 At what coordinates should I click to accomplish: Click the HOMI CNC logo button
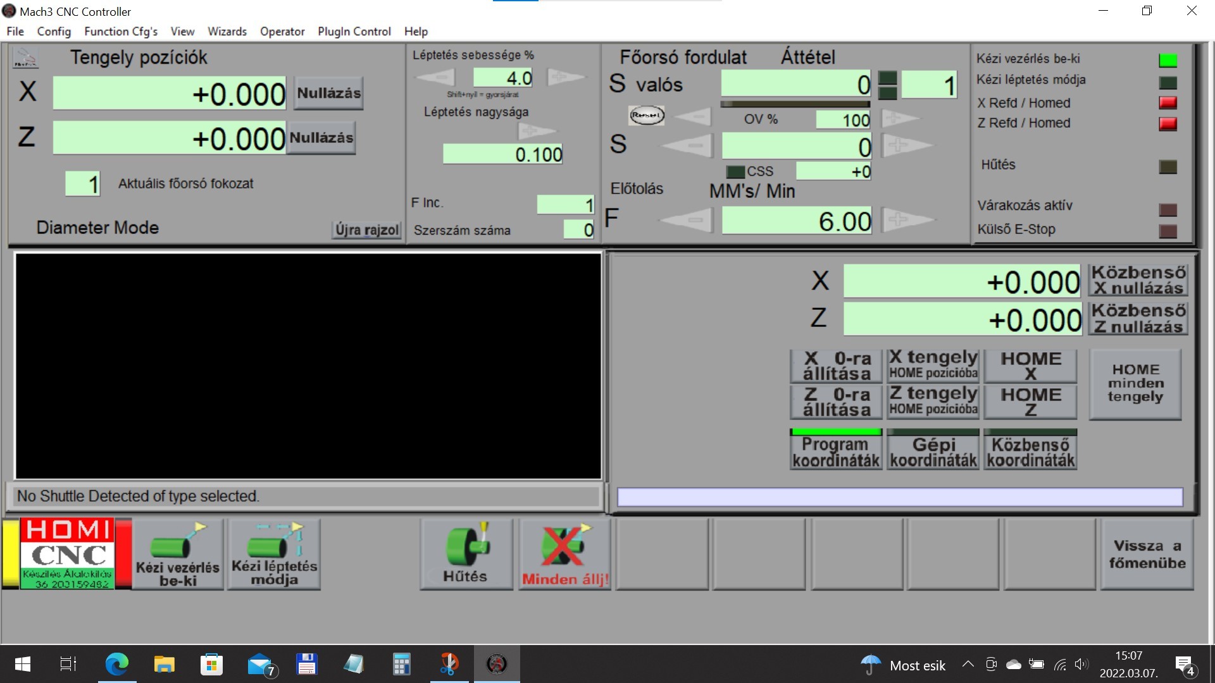pyautogui.click(x=67, y=554)
